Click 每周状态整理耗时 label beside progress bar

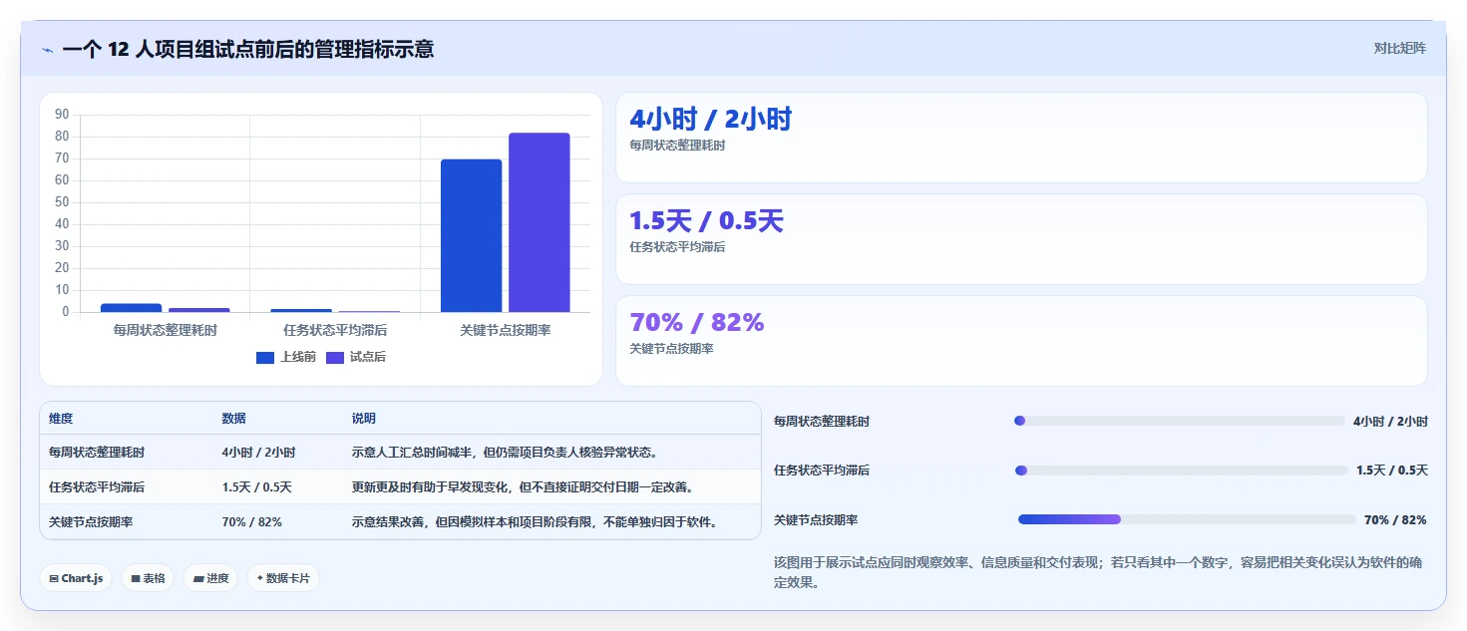point(822,422)
